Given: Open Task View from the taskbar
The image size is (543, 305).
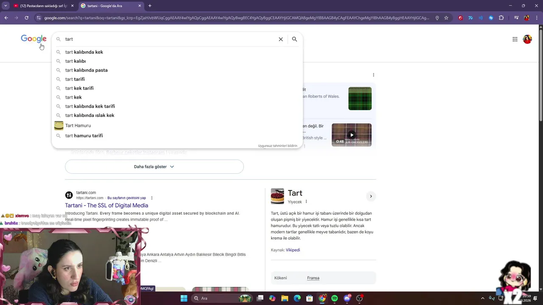Looking at the screenshot, I should coord(260,298).
